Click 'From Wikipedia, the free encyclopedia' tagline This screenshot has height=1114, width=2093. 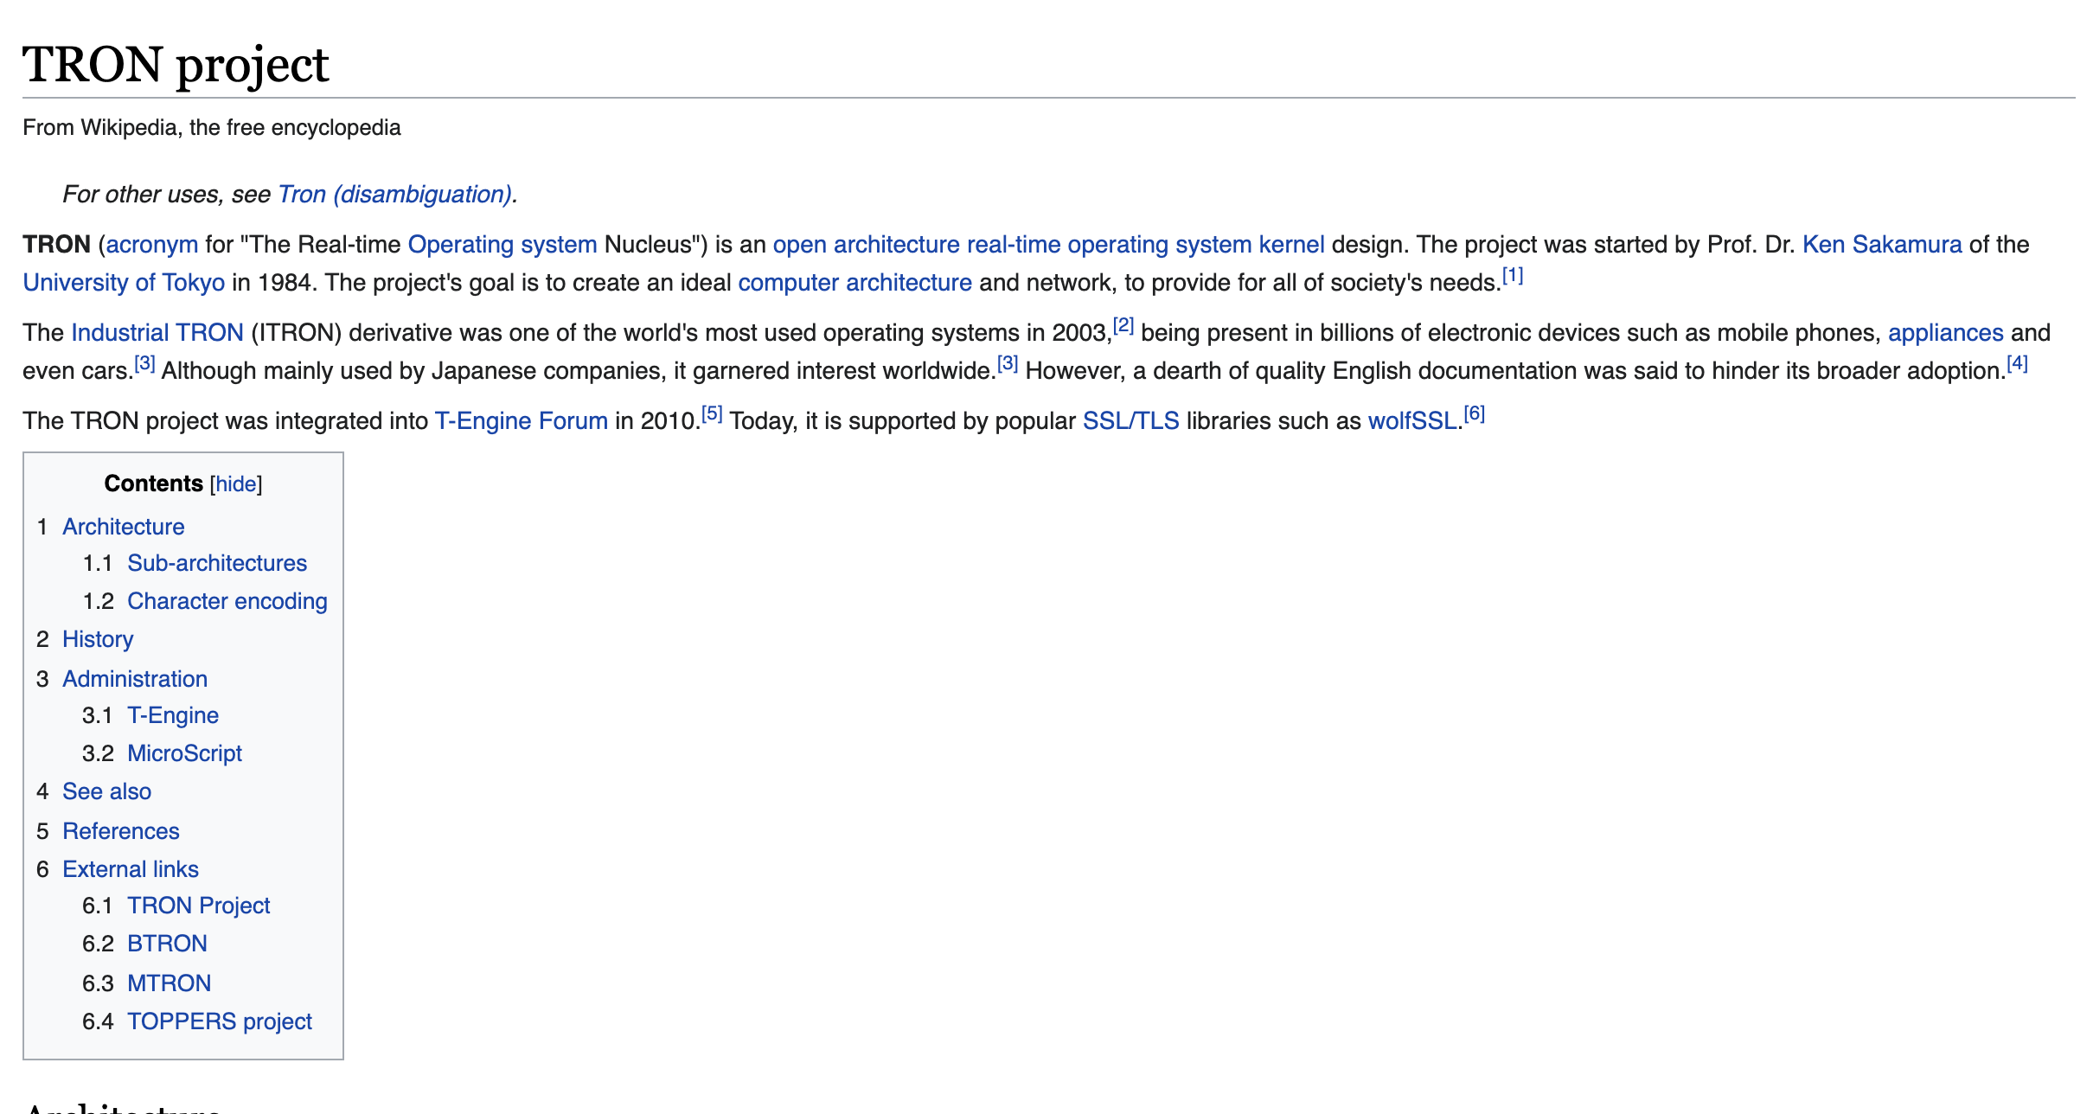pyautogui.click(x=212, y=128)
